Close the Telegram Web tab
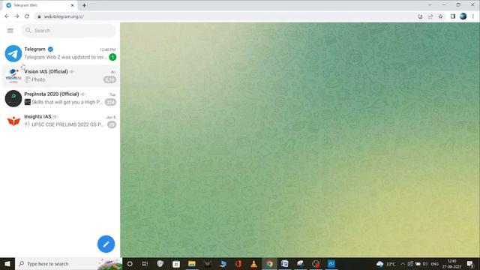 pos(73,5)
